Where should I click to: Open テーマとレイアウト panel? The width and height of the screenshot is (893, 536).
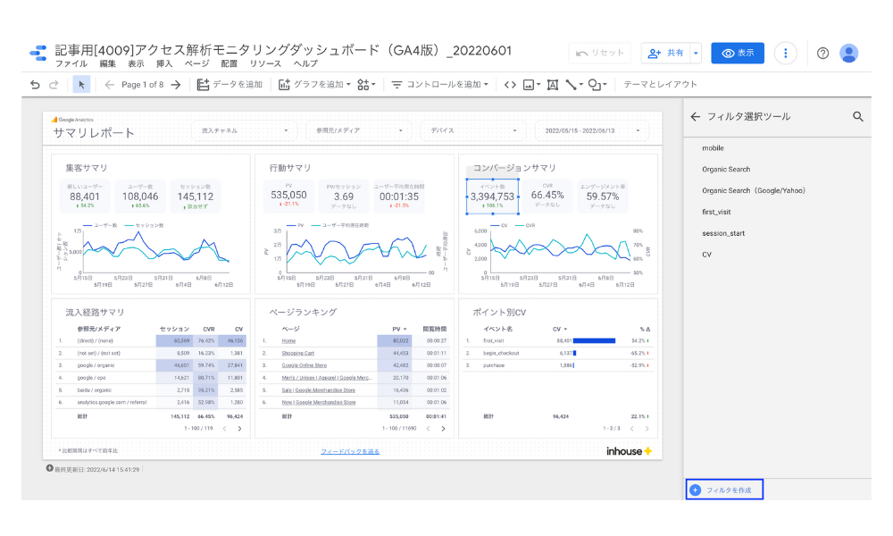pyautogui.click(x=660, y=84)
